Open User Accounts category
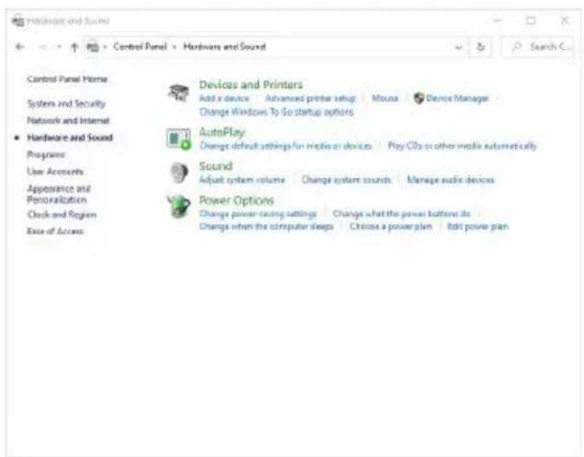This screenshot has height=457, width=584. click(55, 171)
